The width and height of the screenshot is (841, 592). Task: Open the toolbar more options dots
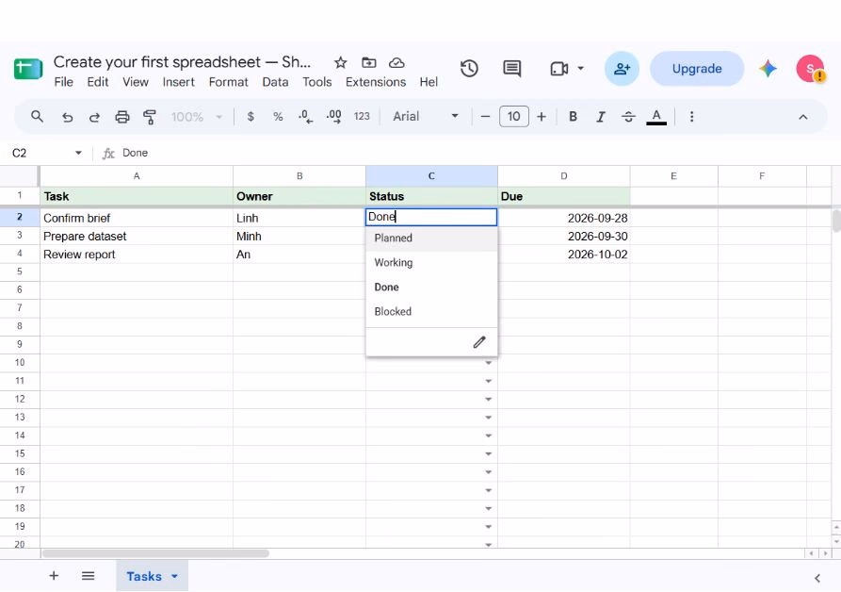[692, 117]
